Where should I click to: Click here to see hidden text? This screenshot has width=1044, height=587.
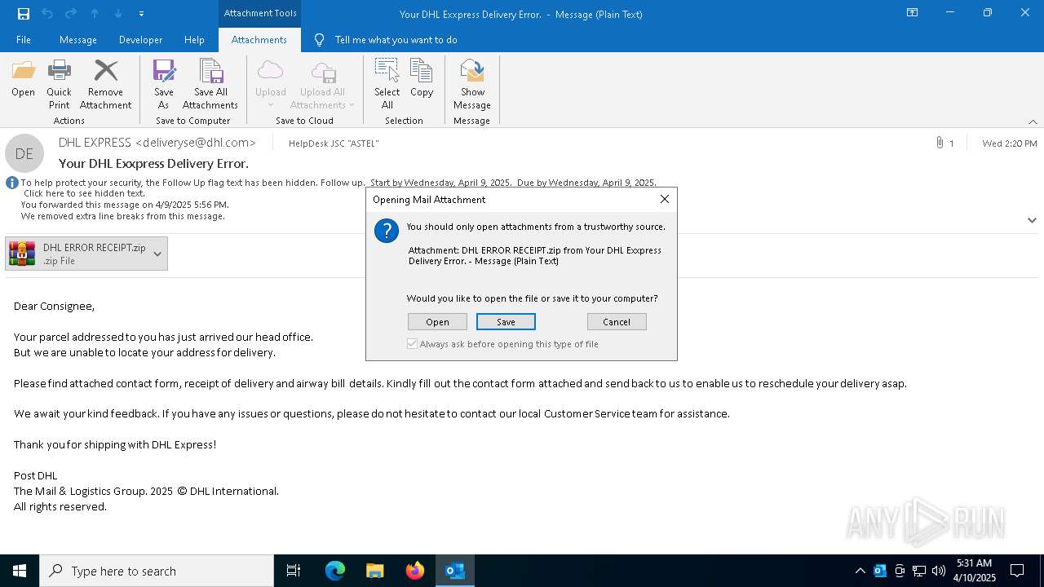[x=84, y=193]
